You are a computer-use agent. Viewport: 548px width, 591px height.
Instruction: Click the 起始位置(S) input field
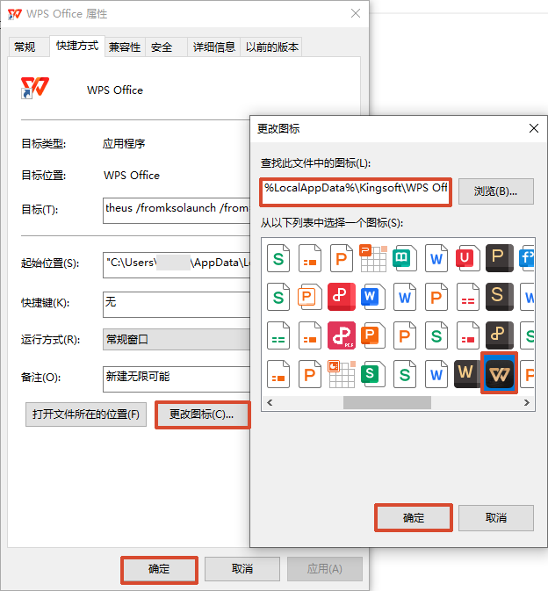(x=177, y=265)
